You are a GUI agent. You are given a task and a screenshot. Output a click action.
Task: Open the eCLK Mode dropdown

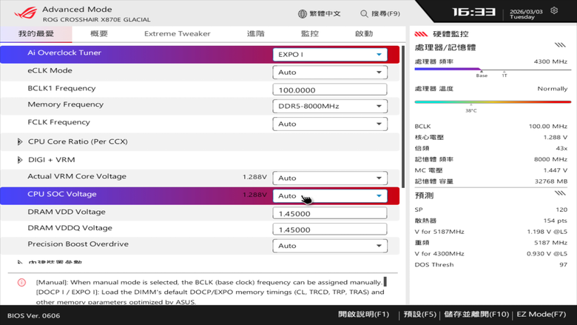click(330, 72)
